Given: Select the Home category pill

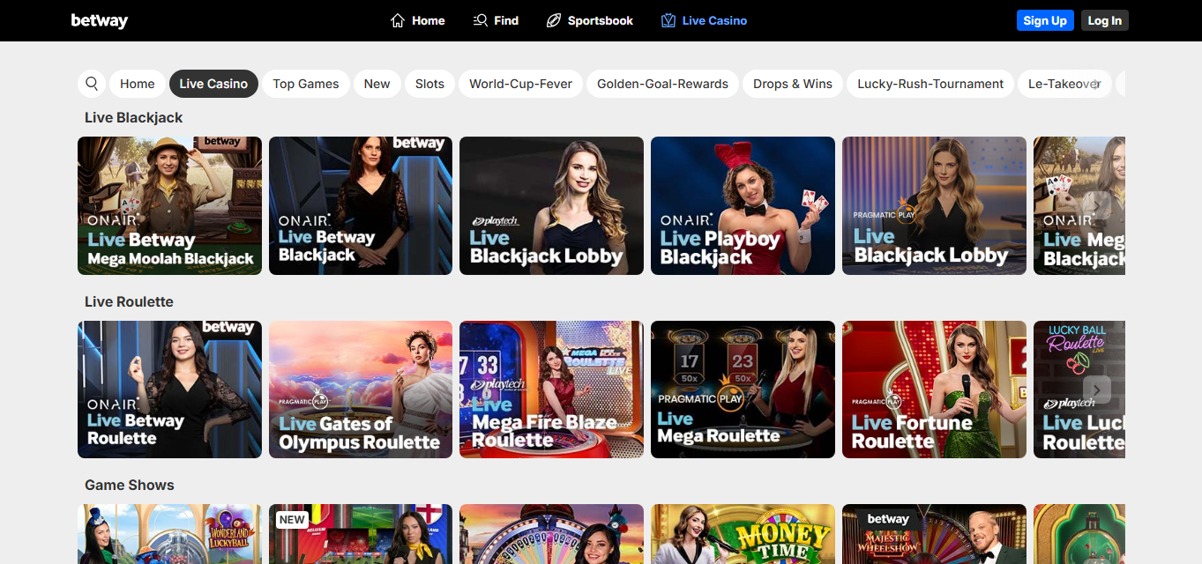Looking at the screenshot, I should [x=138, y=84].
